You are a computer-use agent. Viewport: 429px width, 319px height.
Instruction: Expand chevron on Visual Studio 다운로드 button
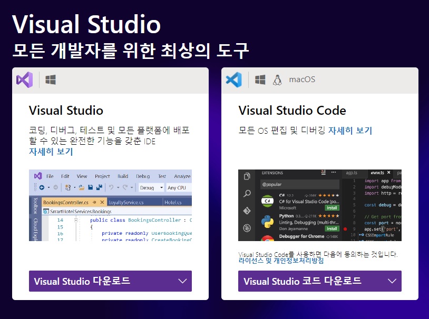coord(182,281)
